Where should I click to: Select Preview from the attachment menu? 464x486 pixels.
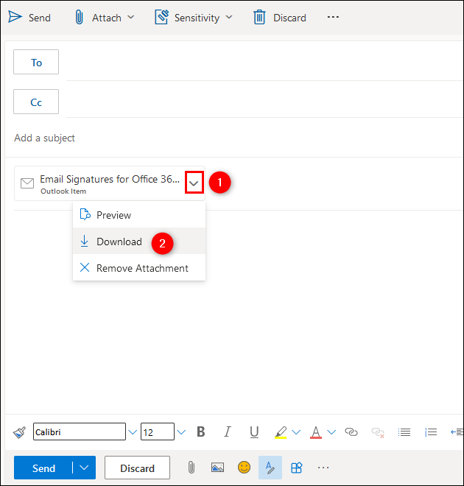(139, 215)
